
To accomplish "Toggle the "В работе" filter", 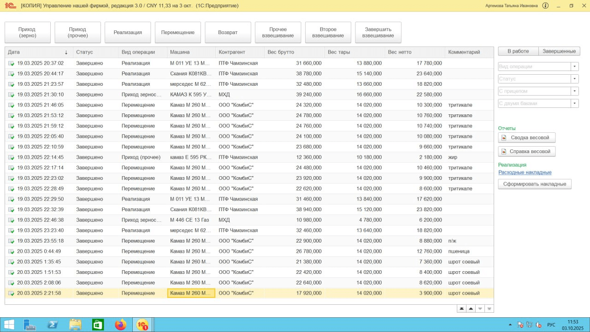I will click(518, 51).
